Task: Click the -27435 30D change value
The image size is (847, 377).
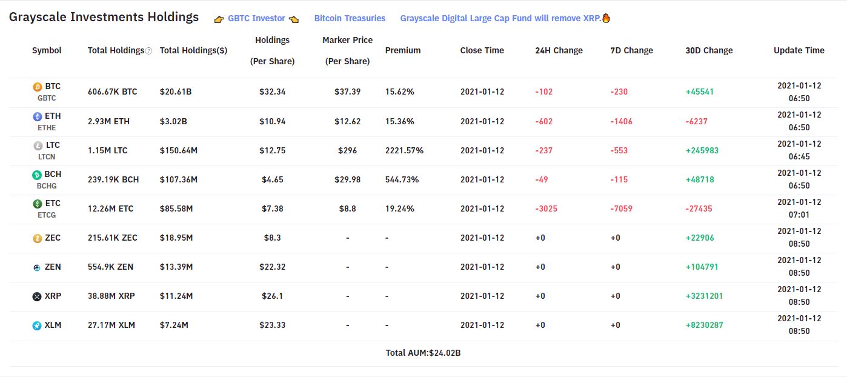Action: 699,209
